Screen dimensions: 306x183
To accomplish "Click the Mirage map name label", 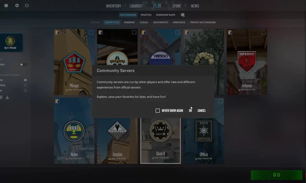I will (74, 86).
